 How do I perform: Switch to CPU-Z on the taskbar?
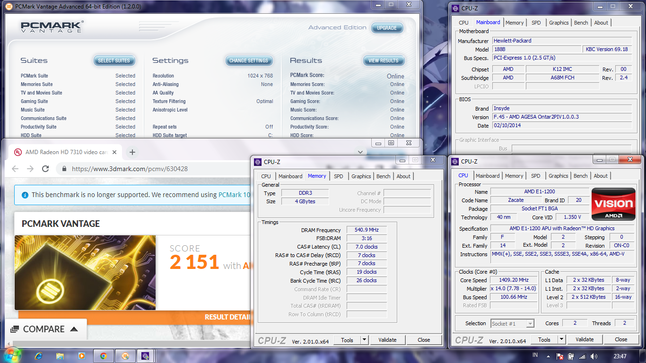coord(146,356)
